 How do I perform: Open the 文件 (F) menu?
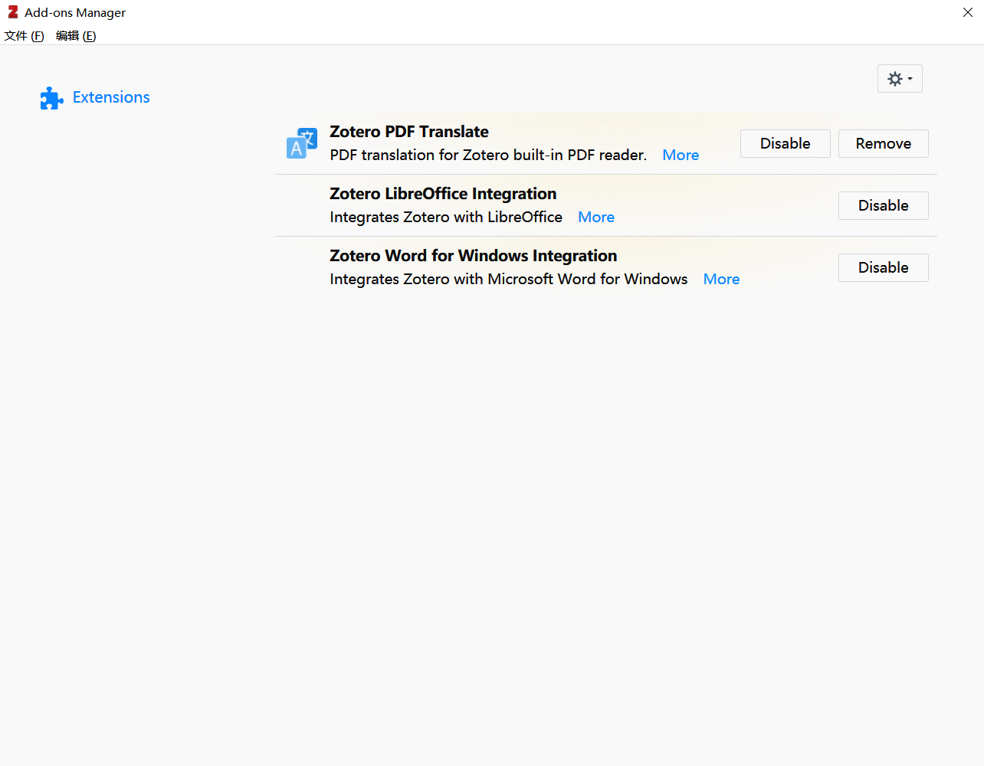coord(25,36)
